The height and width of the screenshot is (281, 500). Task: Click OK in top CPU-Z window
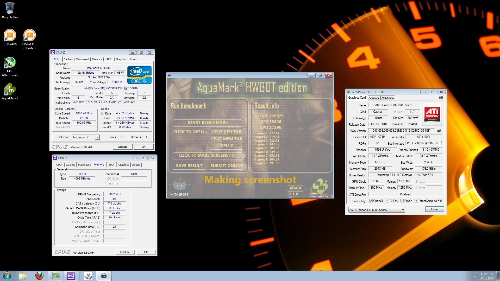[x=143, y=147]
